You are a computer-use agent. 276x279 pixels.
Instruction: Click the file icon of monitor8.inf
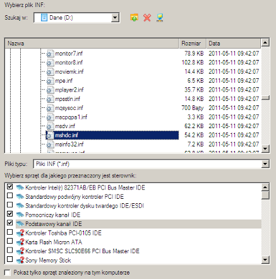pyautogui.click(x=50, y=62)
